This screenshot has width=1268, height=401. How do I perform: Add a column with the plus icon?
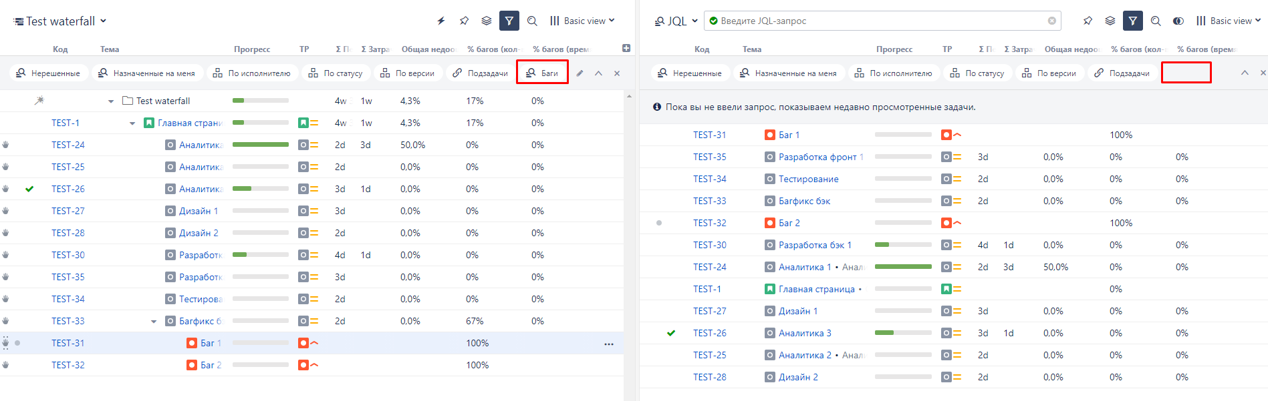tap(626, 48)
